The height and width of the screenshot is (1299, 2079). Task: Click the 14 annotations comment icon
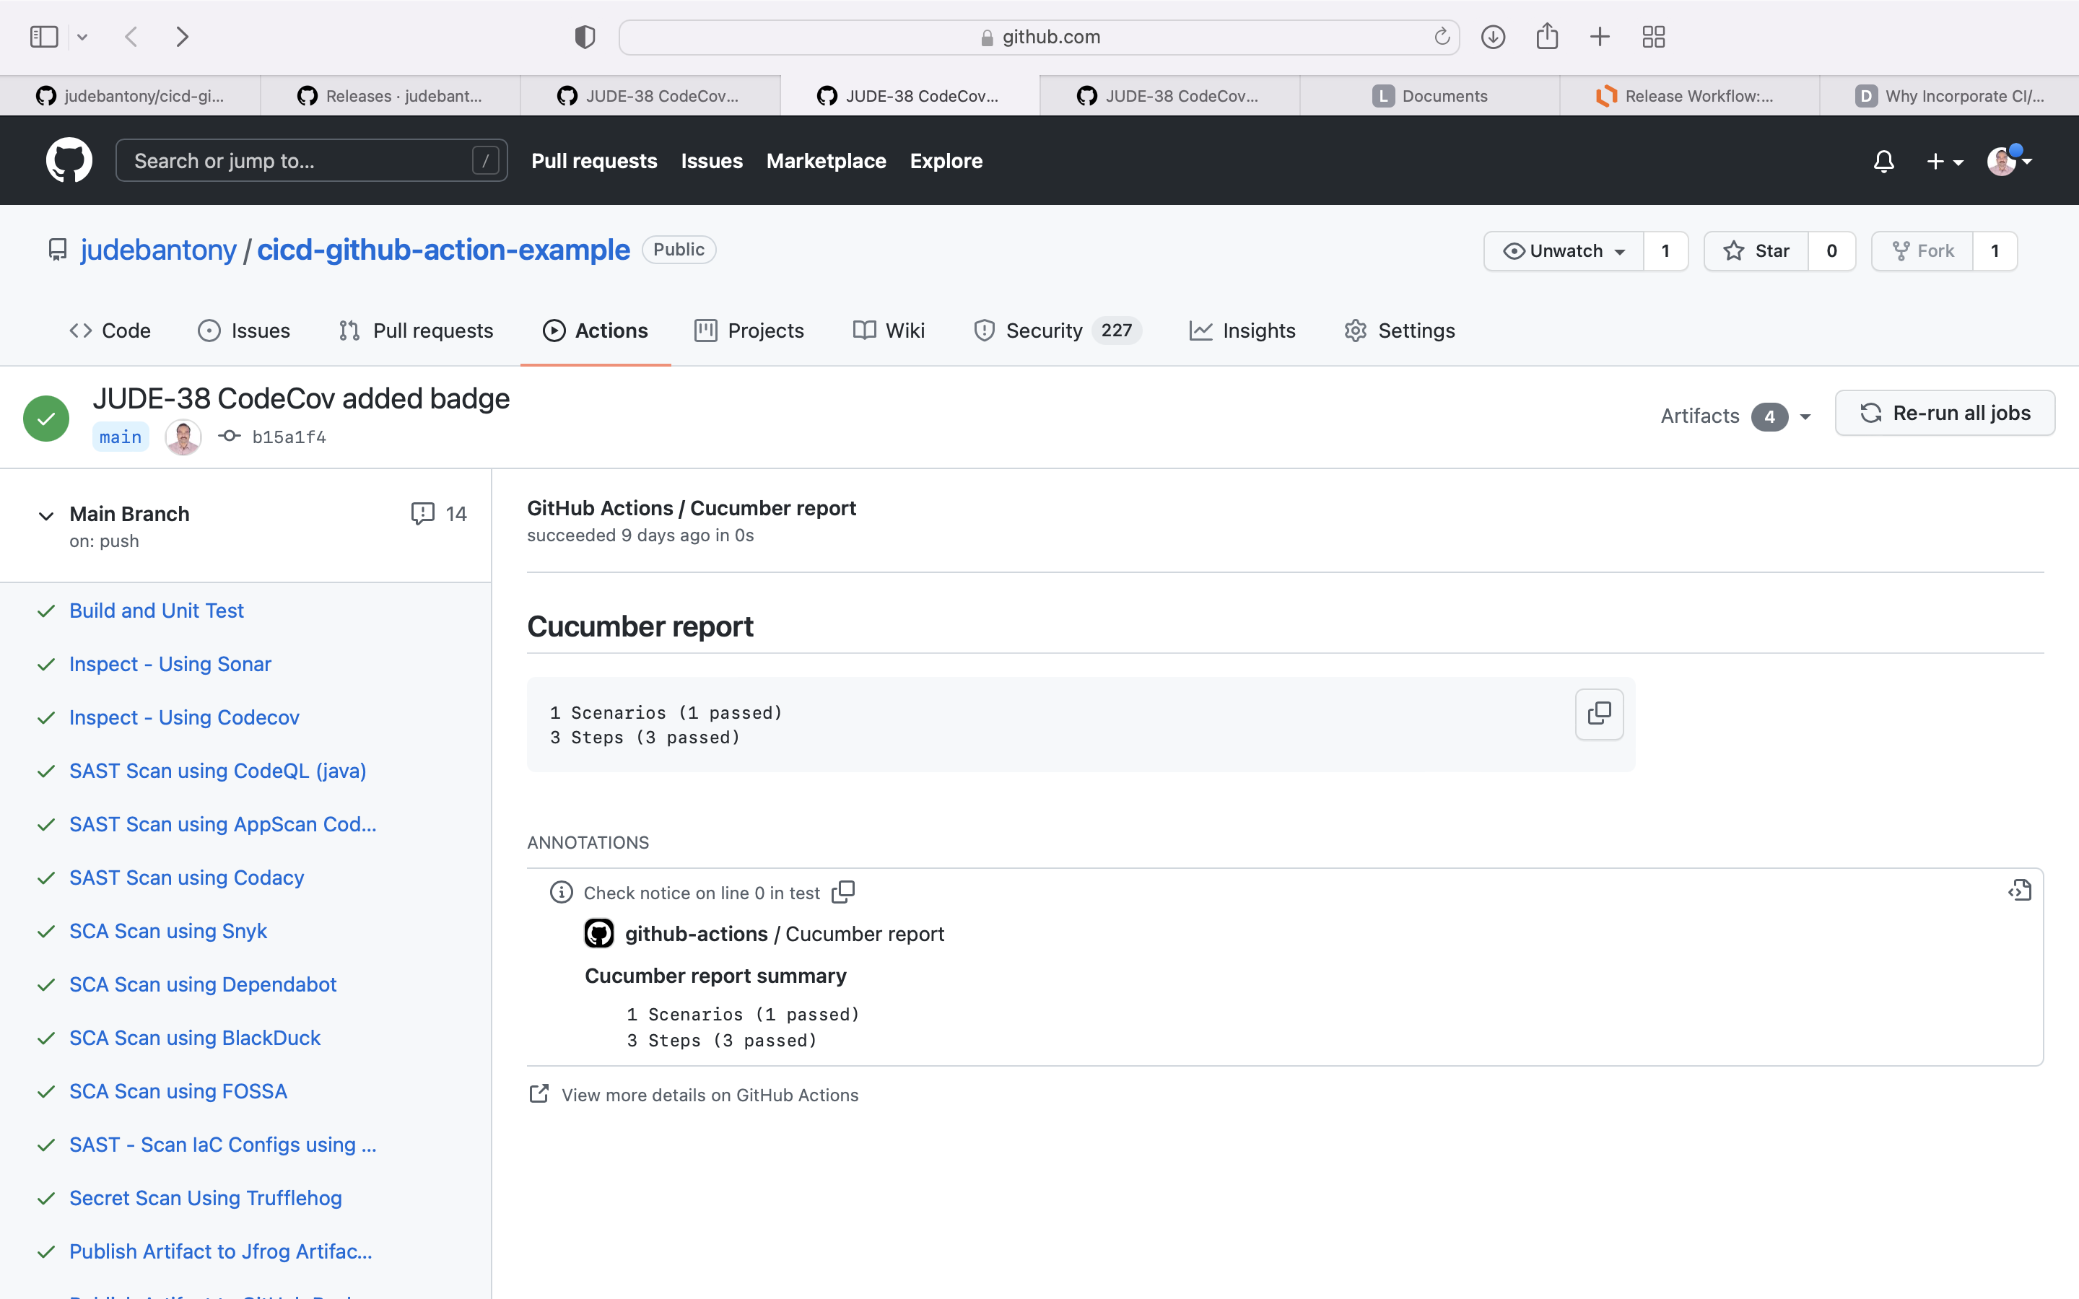[423, 514]
